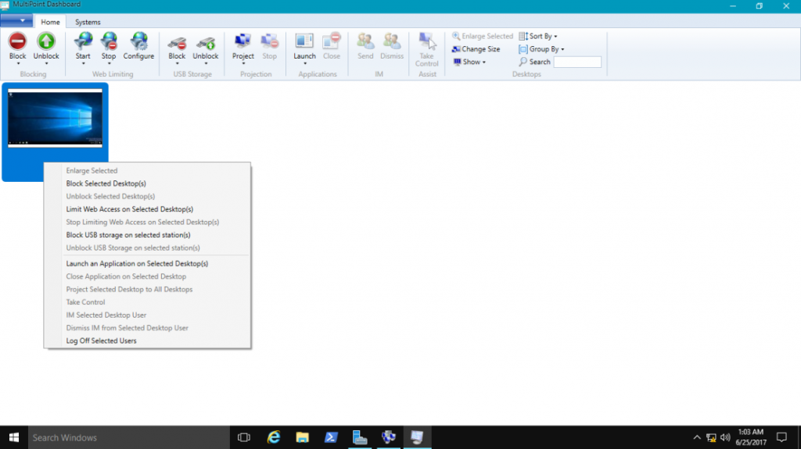801x449 pixels.
Task: Open Internet Explorer from the taskbar
Action: [x=274, y=437]
